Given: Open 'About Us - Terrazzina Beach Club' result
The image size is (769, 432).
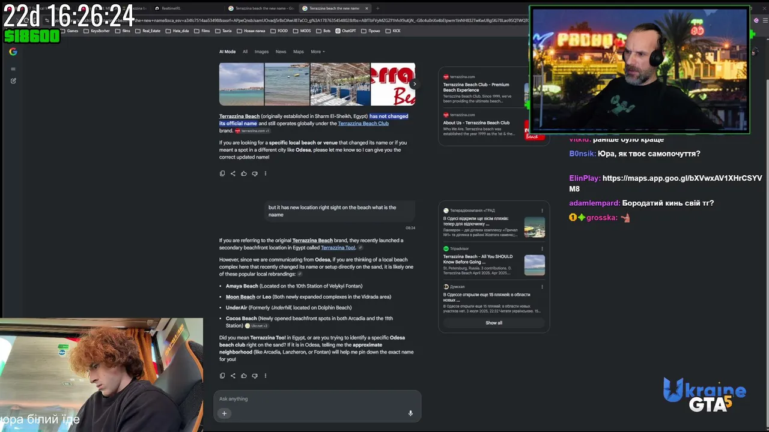Looking at the screenshot, I should point(476,123).
